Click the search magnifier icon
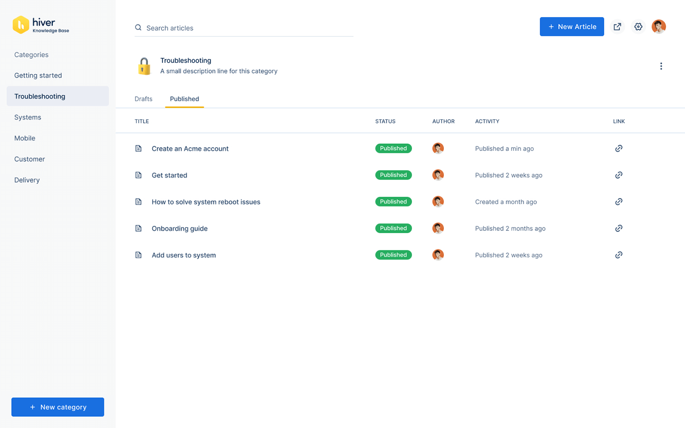 tap(138, 27)
